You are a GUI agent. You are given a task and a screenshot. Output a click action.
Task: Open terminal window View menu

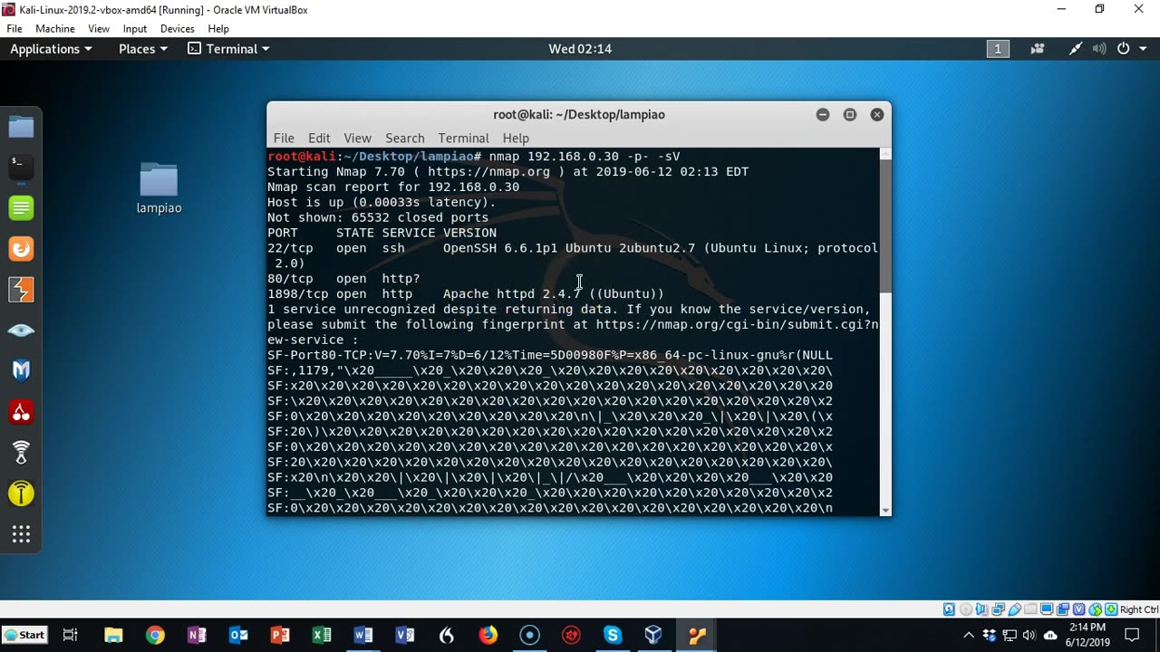pos(357,138)
